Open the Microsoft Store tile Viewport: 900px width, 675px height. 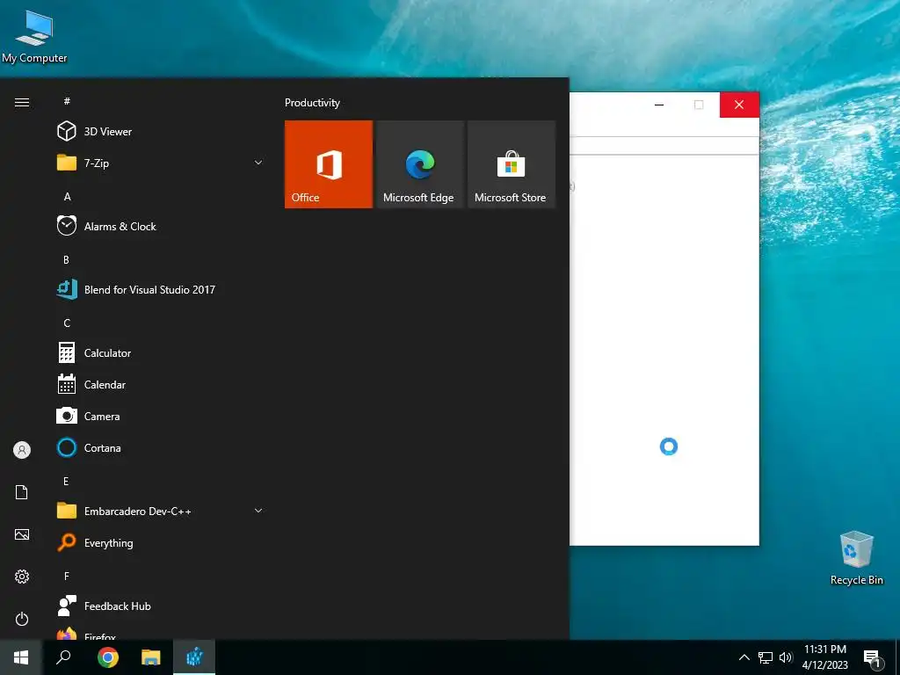[x=512, y=164]
